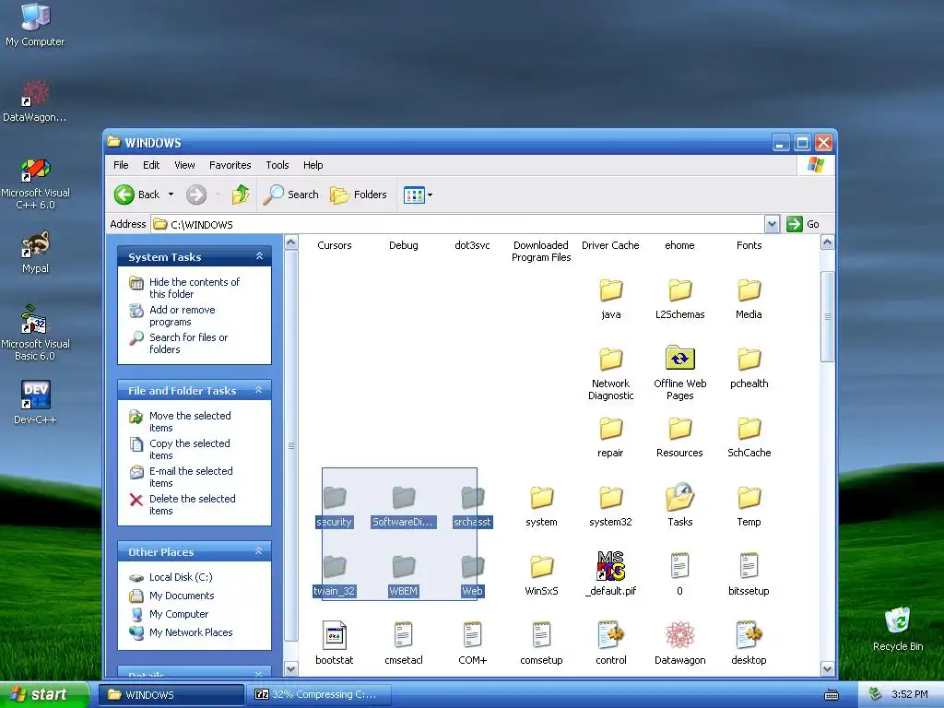944x708 pixels.
Task: Select the pchealth folder
Action: (x=749, y=360)
